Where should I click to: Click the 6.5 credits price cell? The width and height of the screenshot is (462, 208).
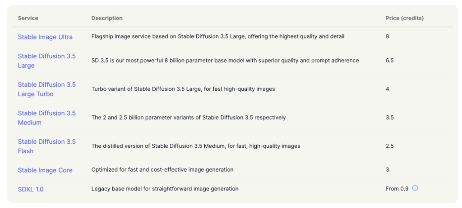(389, 61)
